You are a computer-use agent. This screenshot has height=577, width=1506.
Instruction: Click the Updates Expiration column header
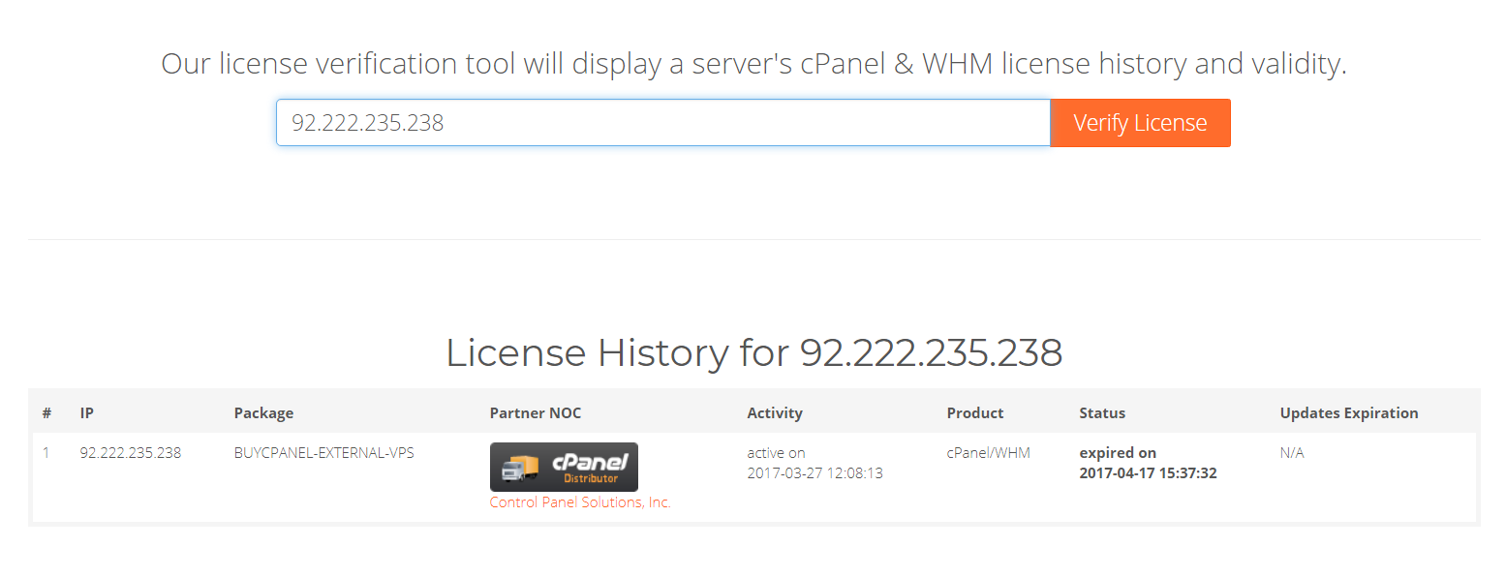click(1349, 412)
